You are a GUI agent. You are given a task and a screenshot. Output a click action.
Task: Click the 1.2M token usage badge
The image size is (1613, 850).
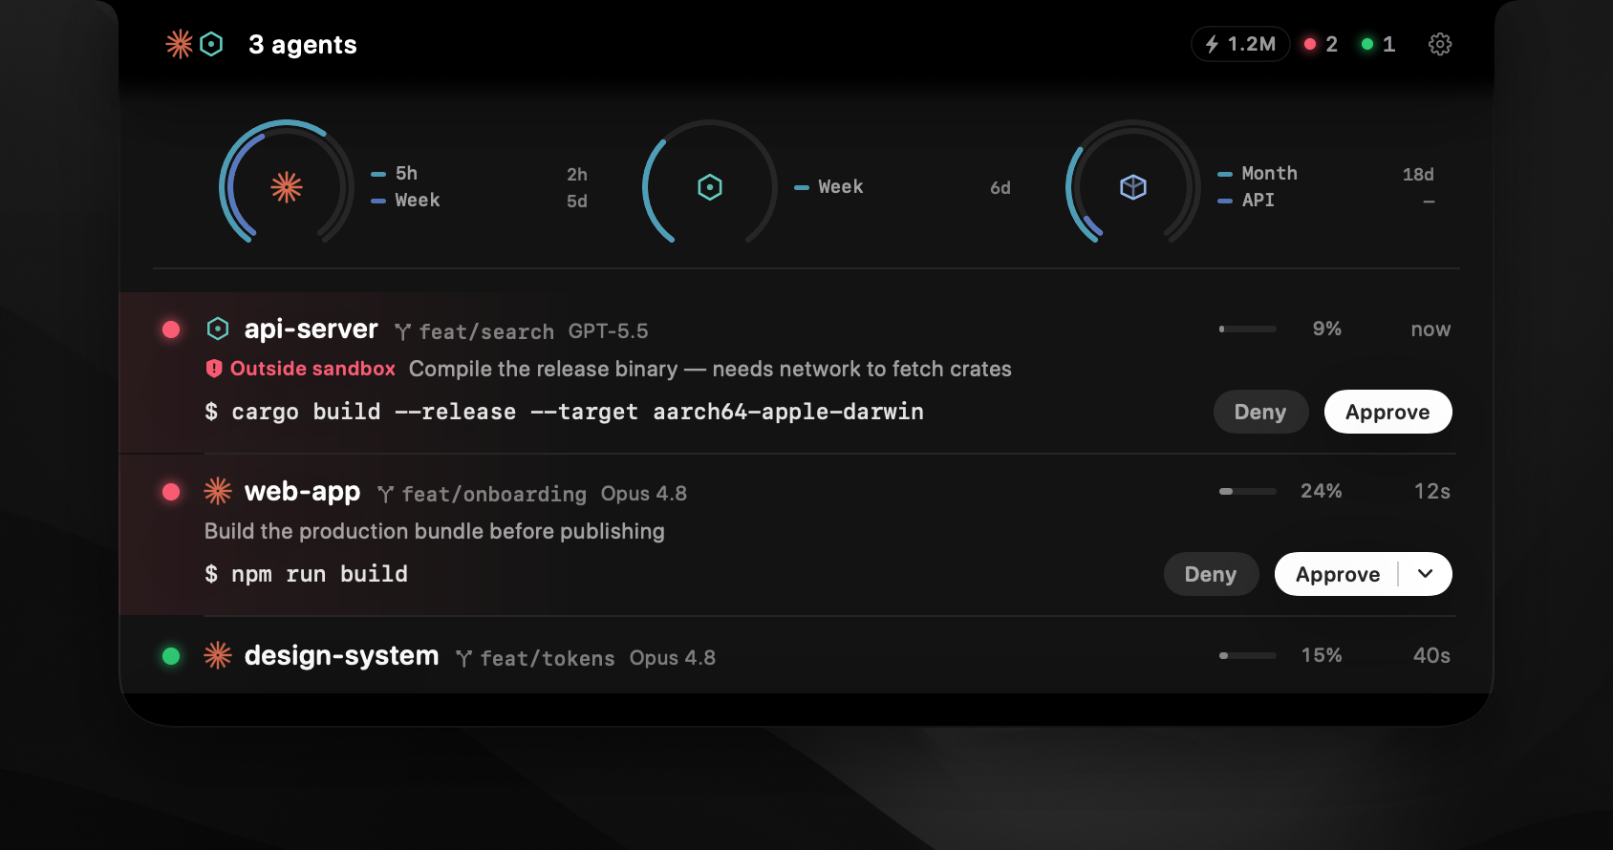click(x=1240, y=44)
